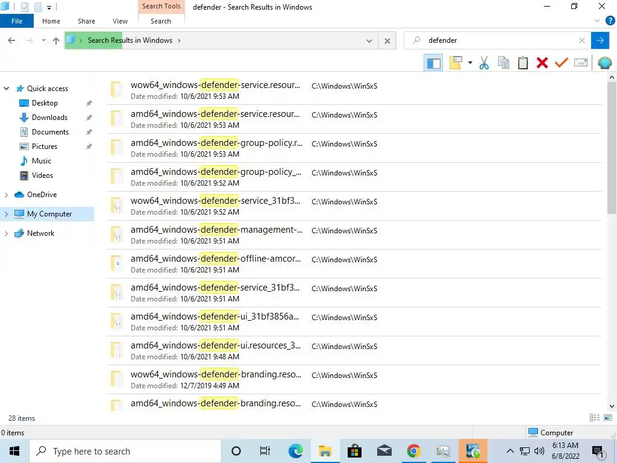The height and width of the screenshot is (463, 617).
Task: Switch to details view layout icon
Action: [x=595, y=418]
